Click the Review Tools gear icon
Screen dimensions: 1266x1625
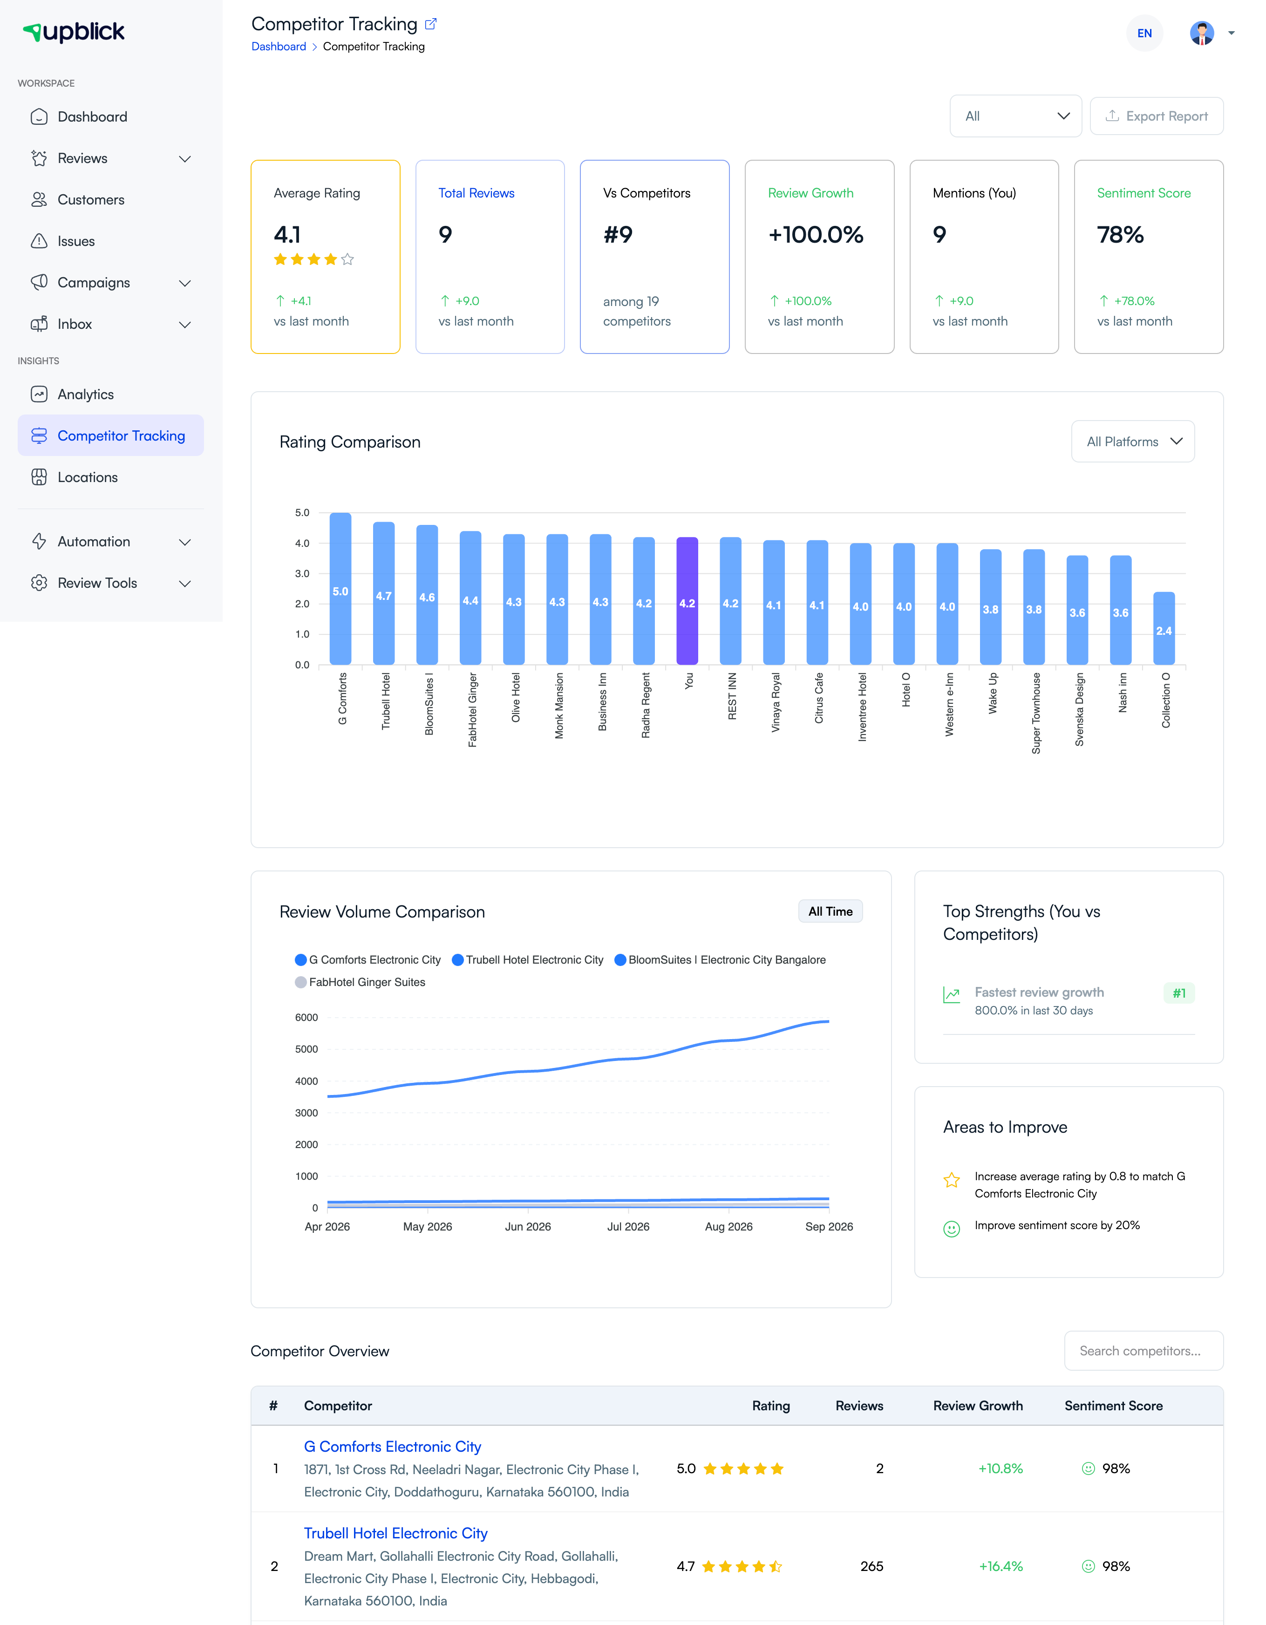(x=39, y=583)
